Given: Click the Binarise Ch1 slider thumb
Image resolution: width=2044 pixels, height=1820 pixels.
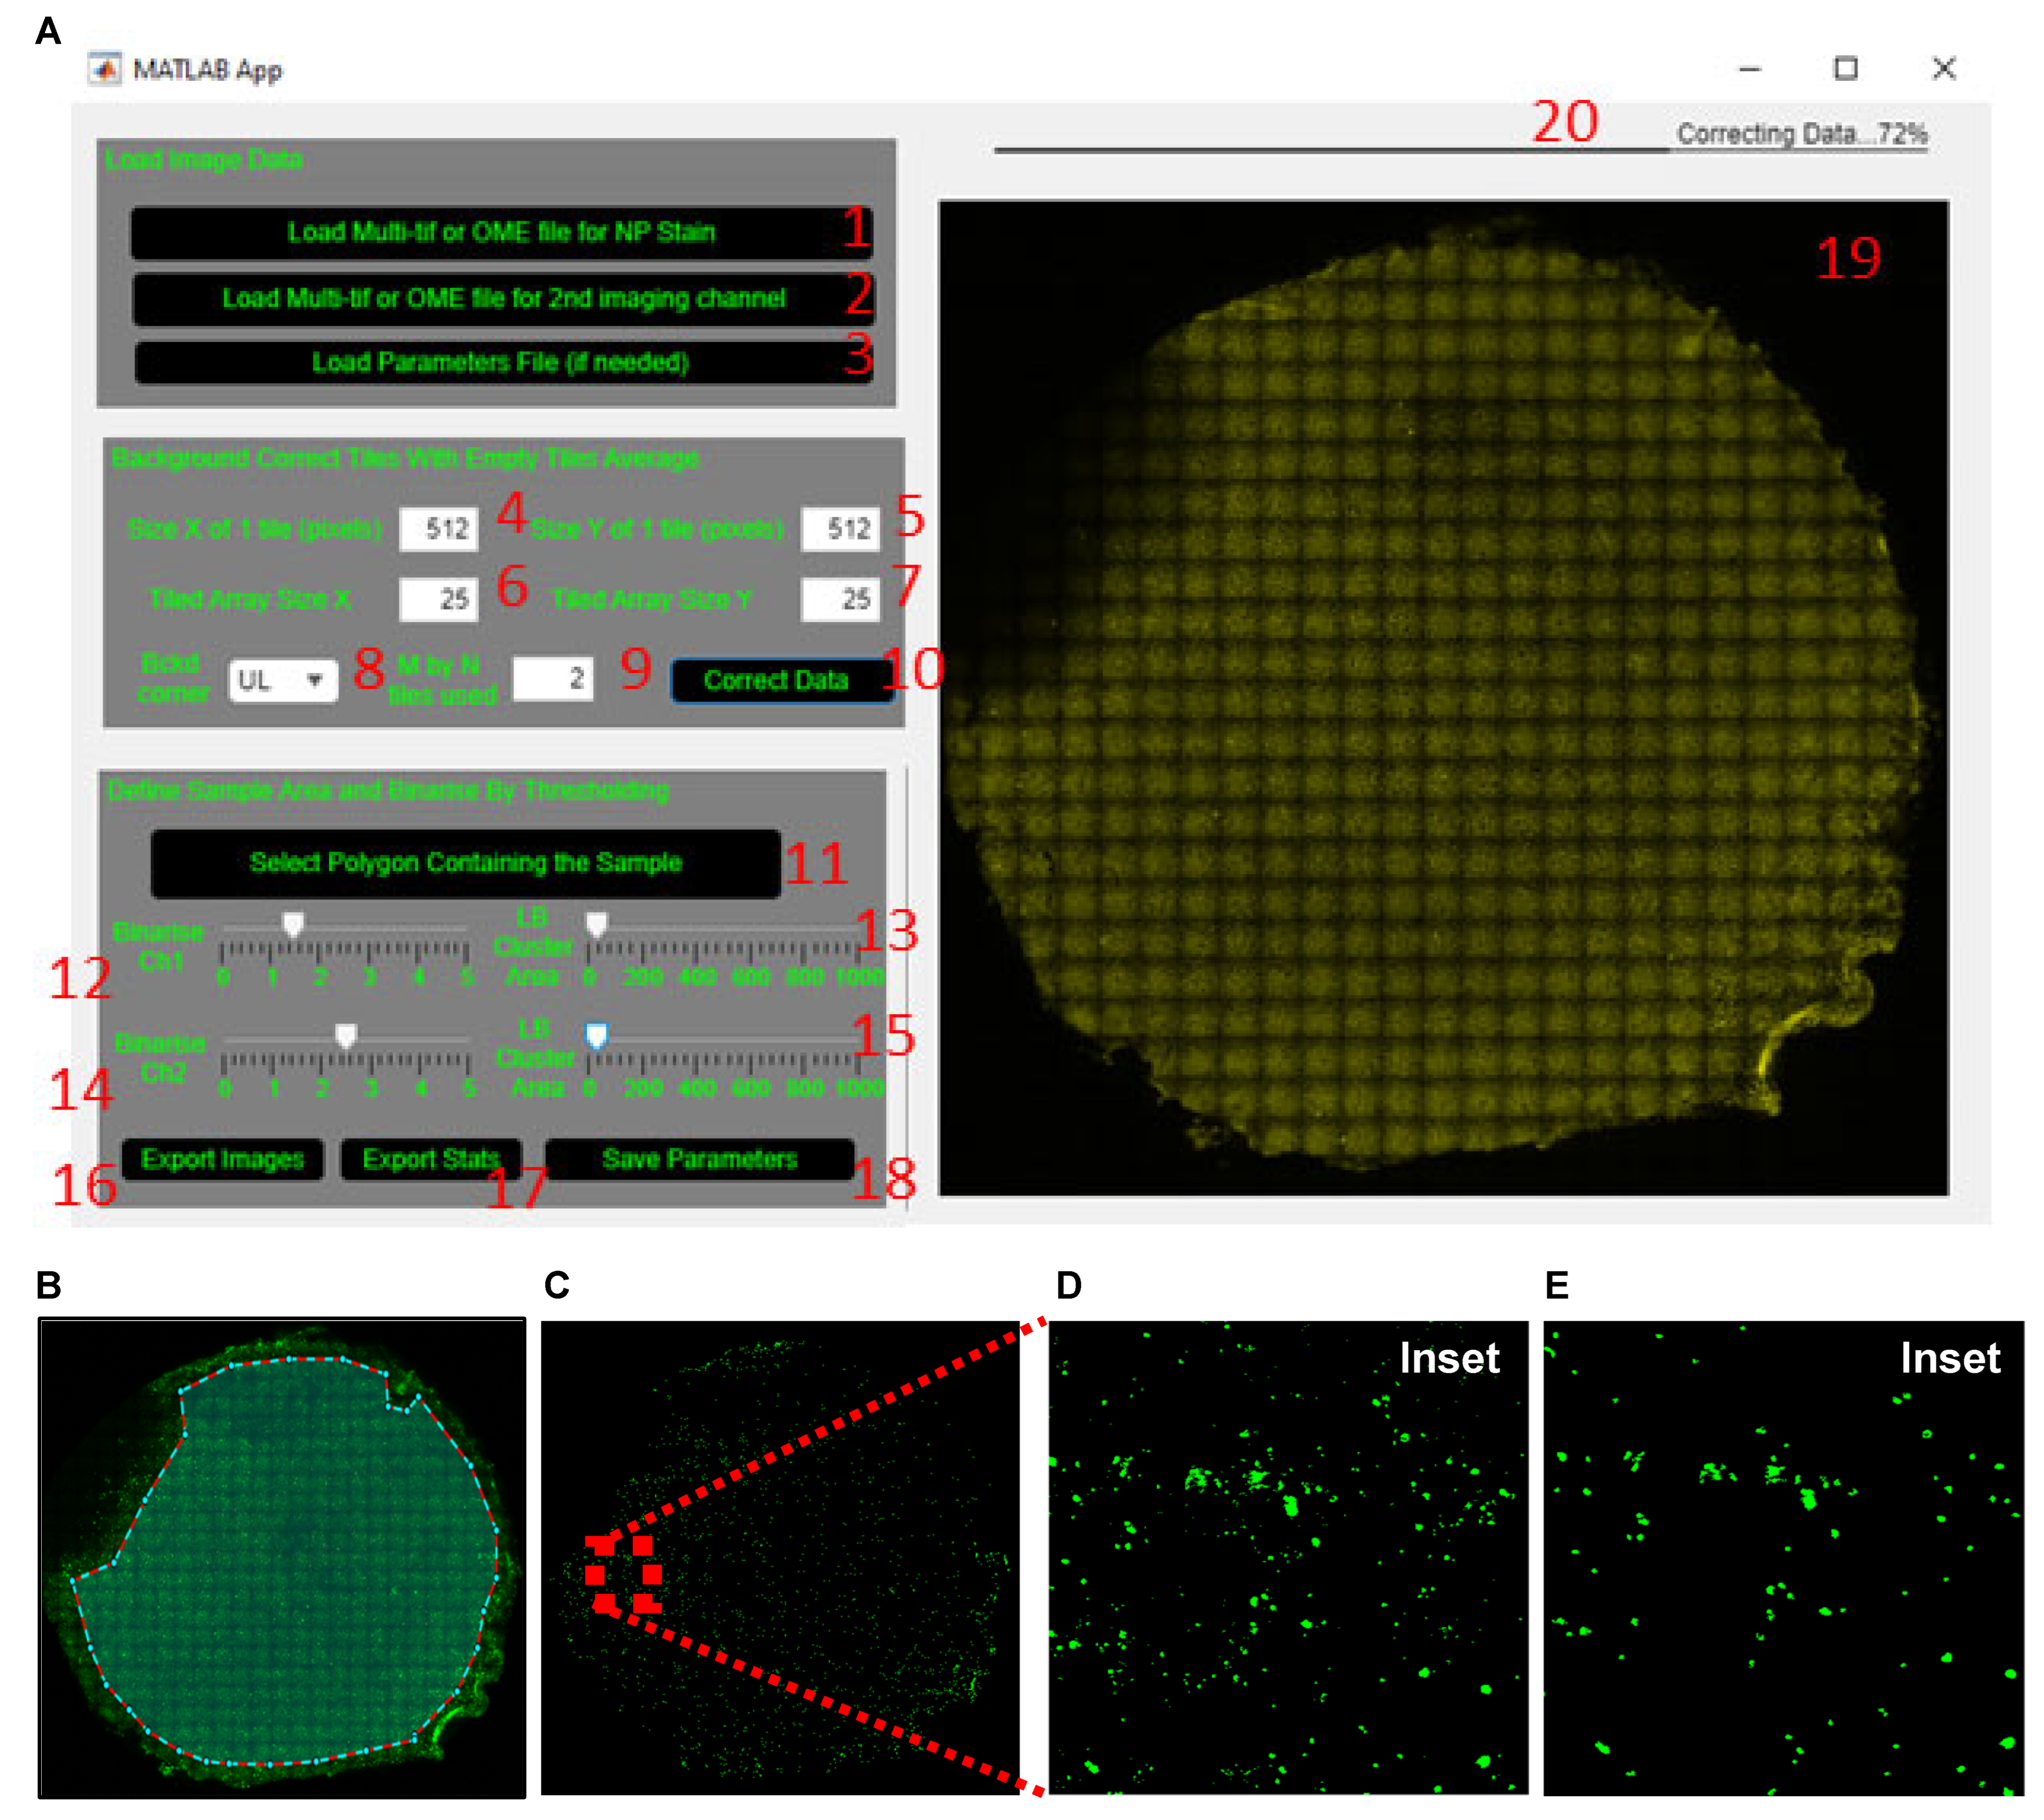Looking at the screenshot, I should (x=293, y=923).
